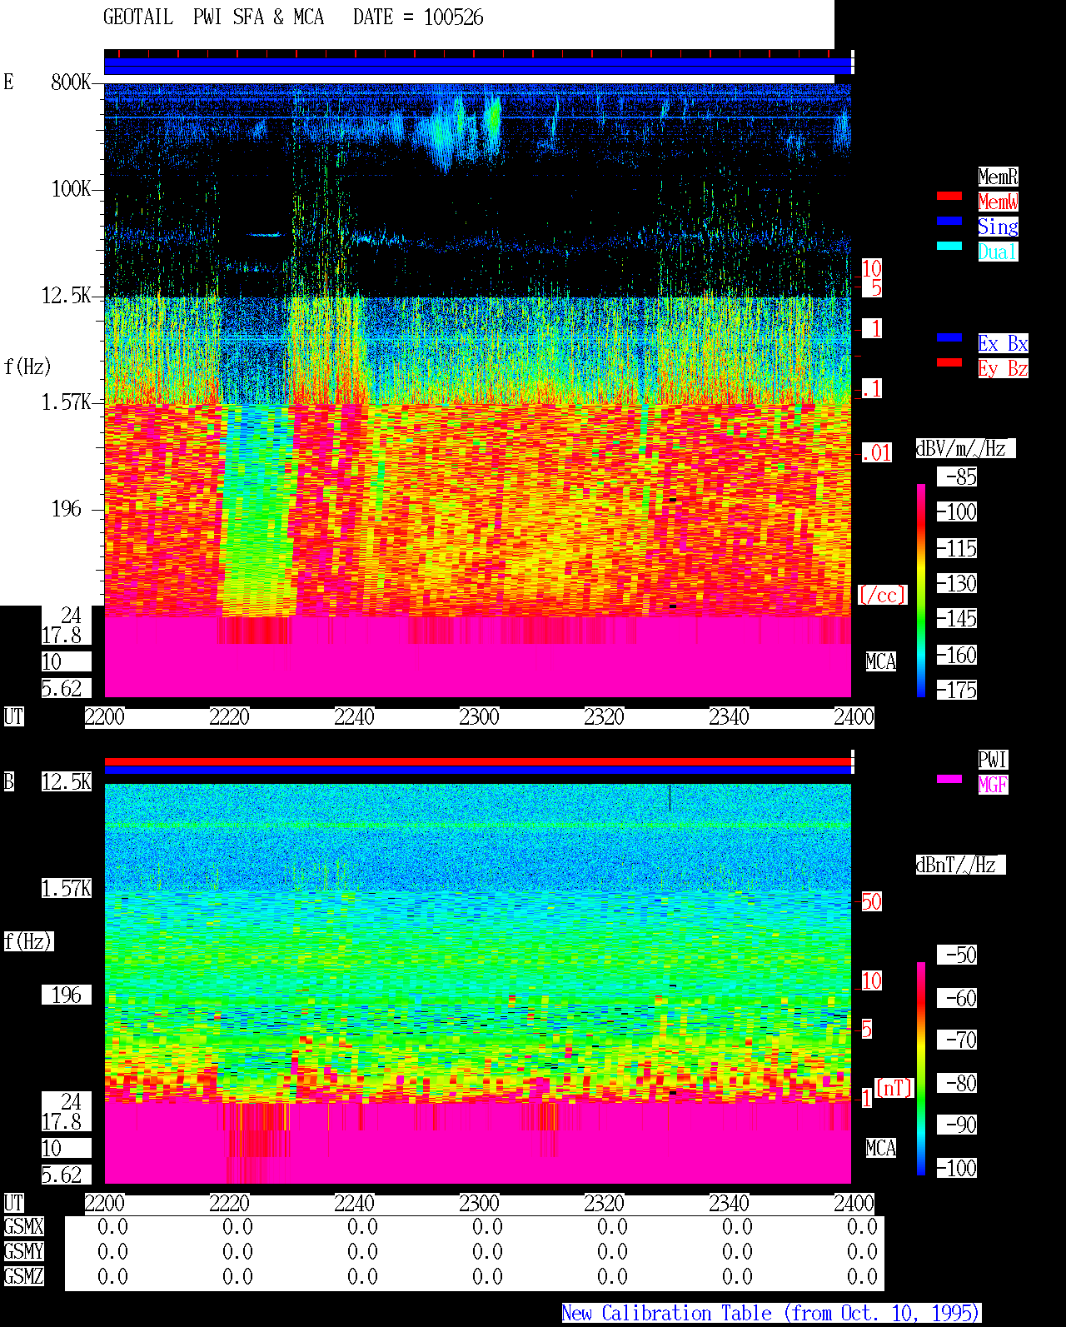The width and height of the screenshot is (1066, 1327).
Task: Click the PWI legend label
Action: point(993,760)
